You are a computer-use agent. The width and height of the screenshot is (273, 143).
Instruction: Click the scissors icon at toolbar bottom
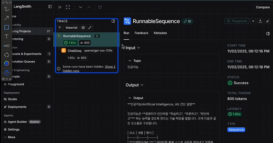(x=10, y=79)
